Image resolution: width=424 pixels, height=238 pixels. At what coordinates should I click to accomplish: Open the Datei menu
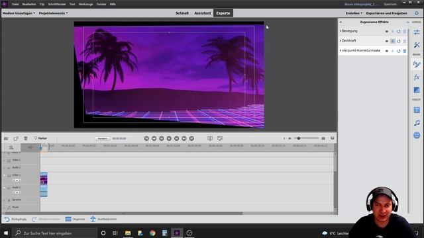pos(15,4)
